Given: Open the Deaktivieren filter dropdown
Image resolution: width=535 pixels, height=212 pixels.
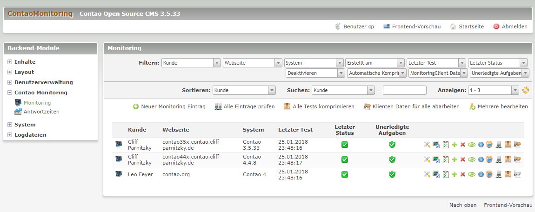Looking at the screenshot, I should [315, 73].
